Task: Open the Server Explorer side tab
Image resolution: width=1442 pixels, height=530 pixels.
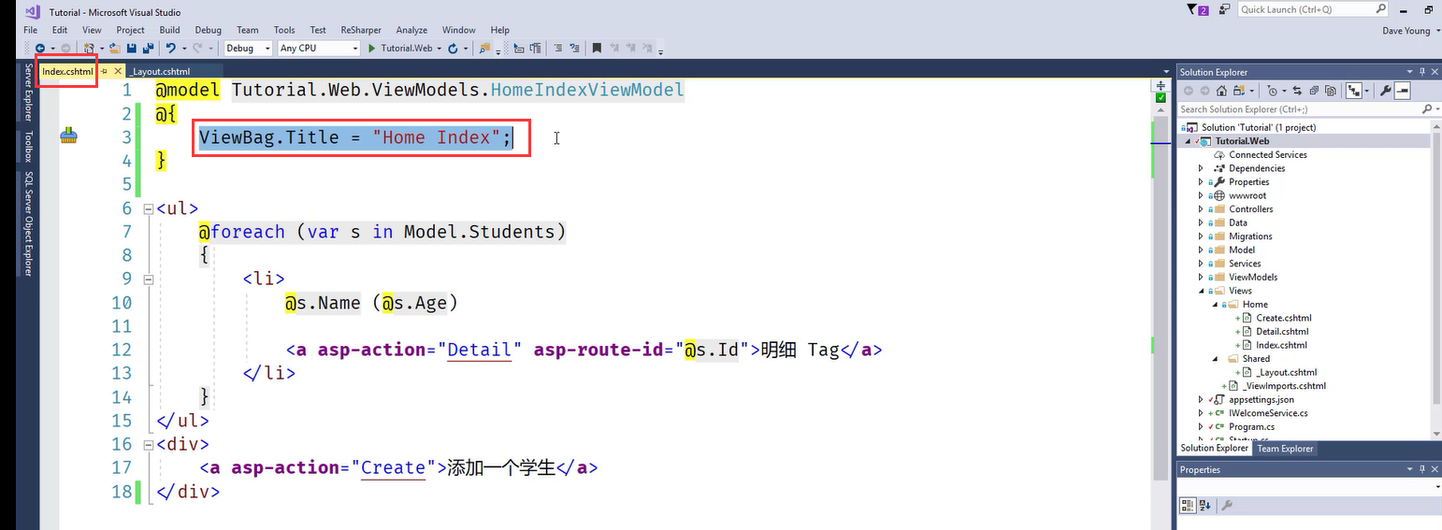Action: pos(28,93)
